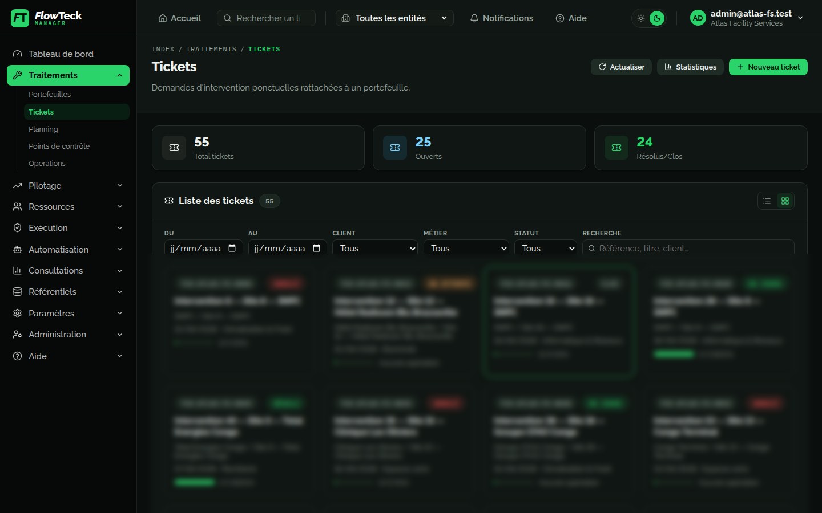The image size is (822, 513).
Task: Focus the top Rechercher search box
Action: pyautogui.click(x=266, y=18)
